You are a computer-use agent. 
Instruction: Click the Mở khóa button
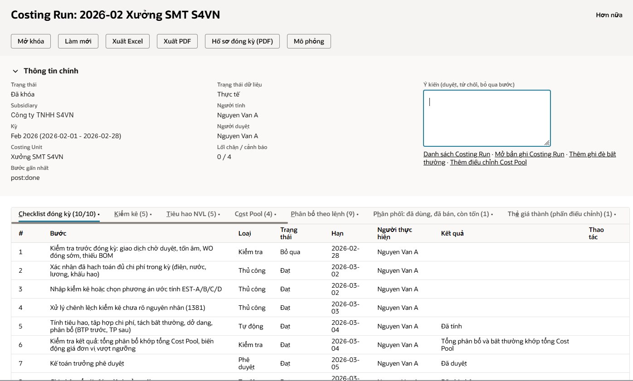pyautogui.click(x=31, y=41)
